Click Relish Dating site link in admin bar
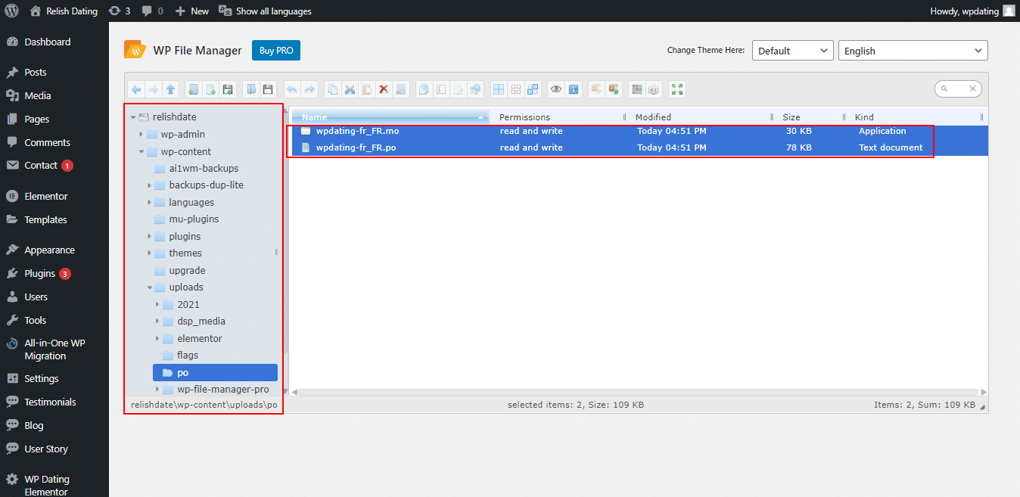1020x497 pixels. [64, 11]
